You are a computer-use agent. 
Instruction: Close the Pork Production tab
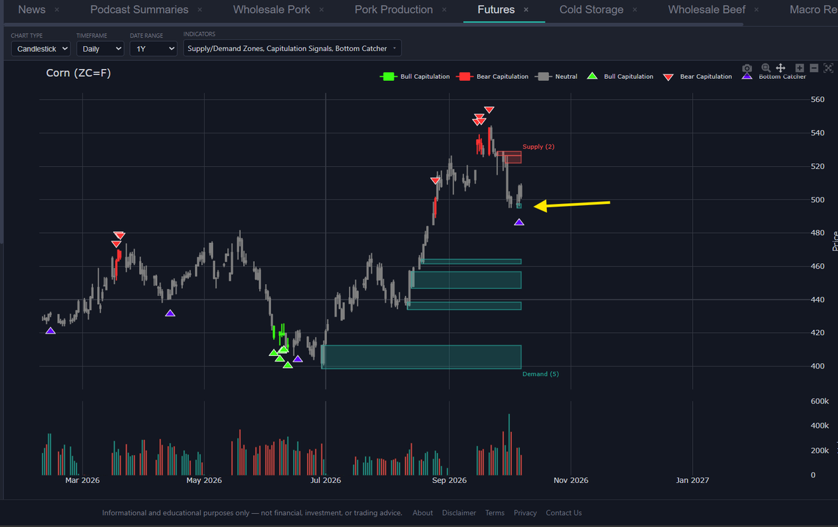point(444,10)
